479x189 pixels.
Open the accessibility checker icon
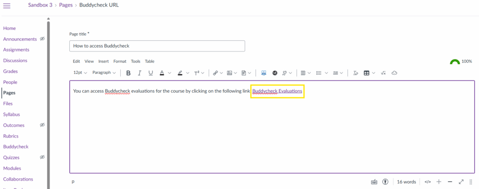385,182
